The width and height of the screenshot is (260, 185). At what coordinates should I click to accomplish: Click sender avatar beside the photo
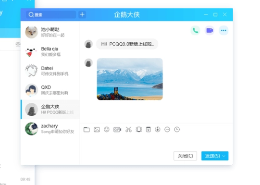(x=88, y=63)
